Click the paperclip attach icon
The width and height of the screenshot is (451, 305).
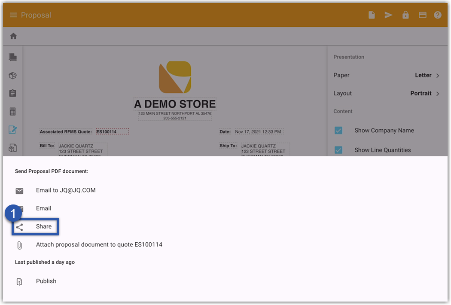[x=19, y=245]
